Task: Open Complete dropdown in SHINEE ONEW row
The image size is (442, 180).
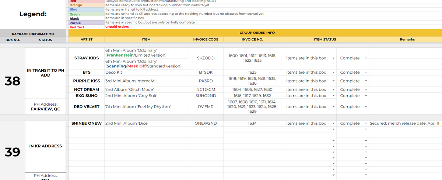Action: [x=366, y=124]
